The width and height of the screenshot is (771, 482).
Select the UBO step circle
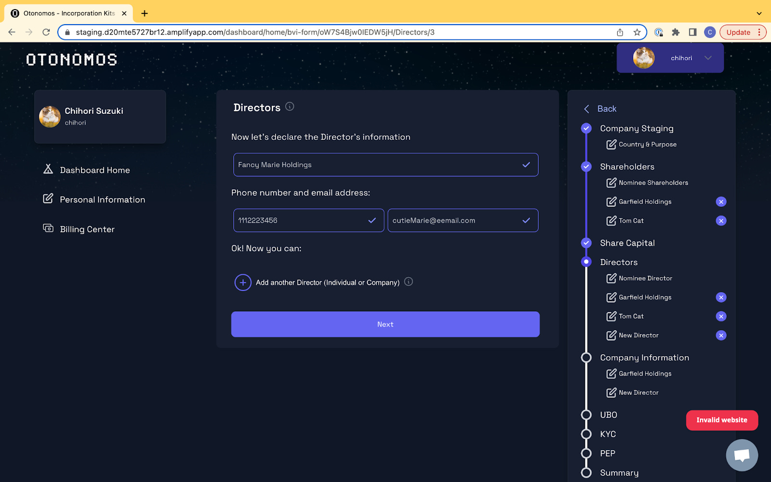point(586,415)
